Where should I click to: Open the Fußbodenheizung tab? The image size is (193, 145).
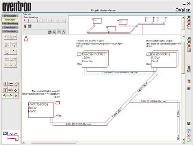pos(10,24)
